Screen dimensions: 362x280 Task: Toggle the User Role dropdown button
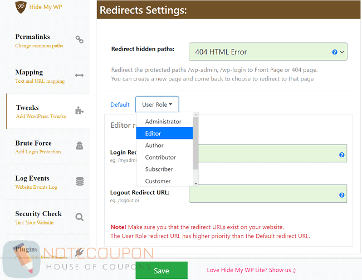(157, 104)
